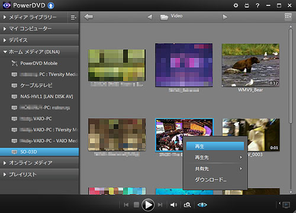Change view mode with the grid dropdown

[288, 17]
